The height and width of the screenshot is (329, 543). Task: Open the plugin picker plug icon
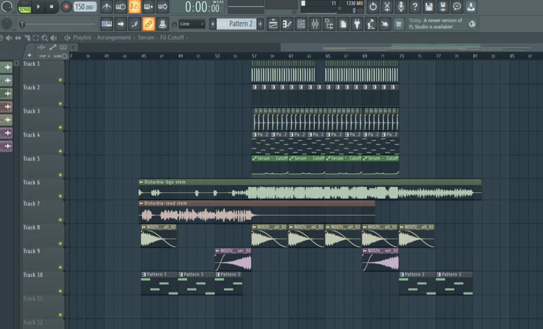click(x=357, y=24)
